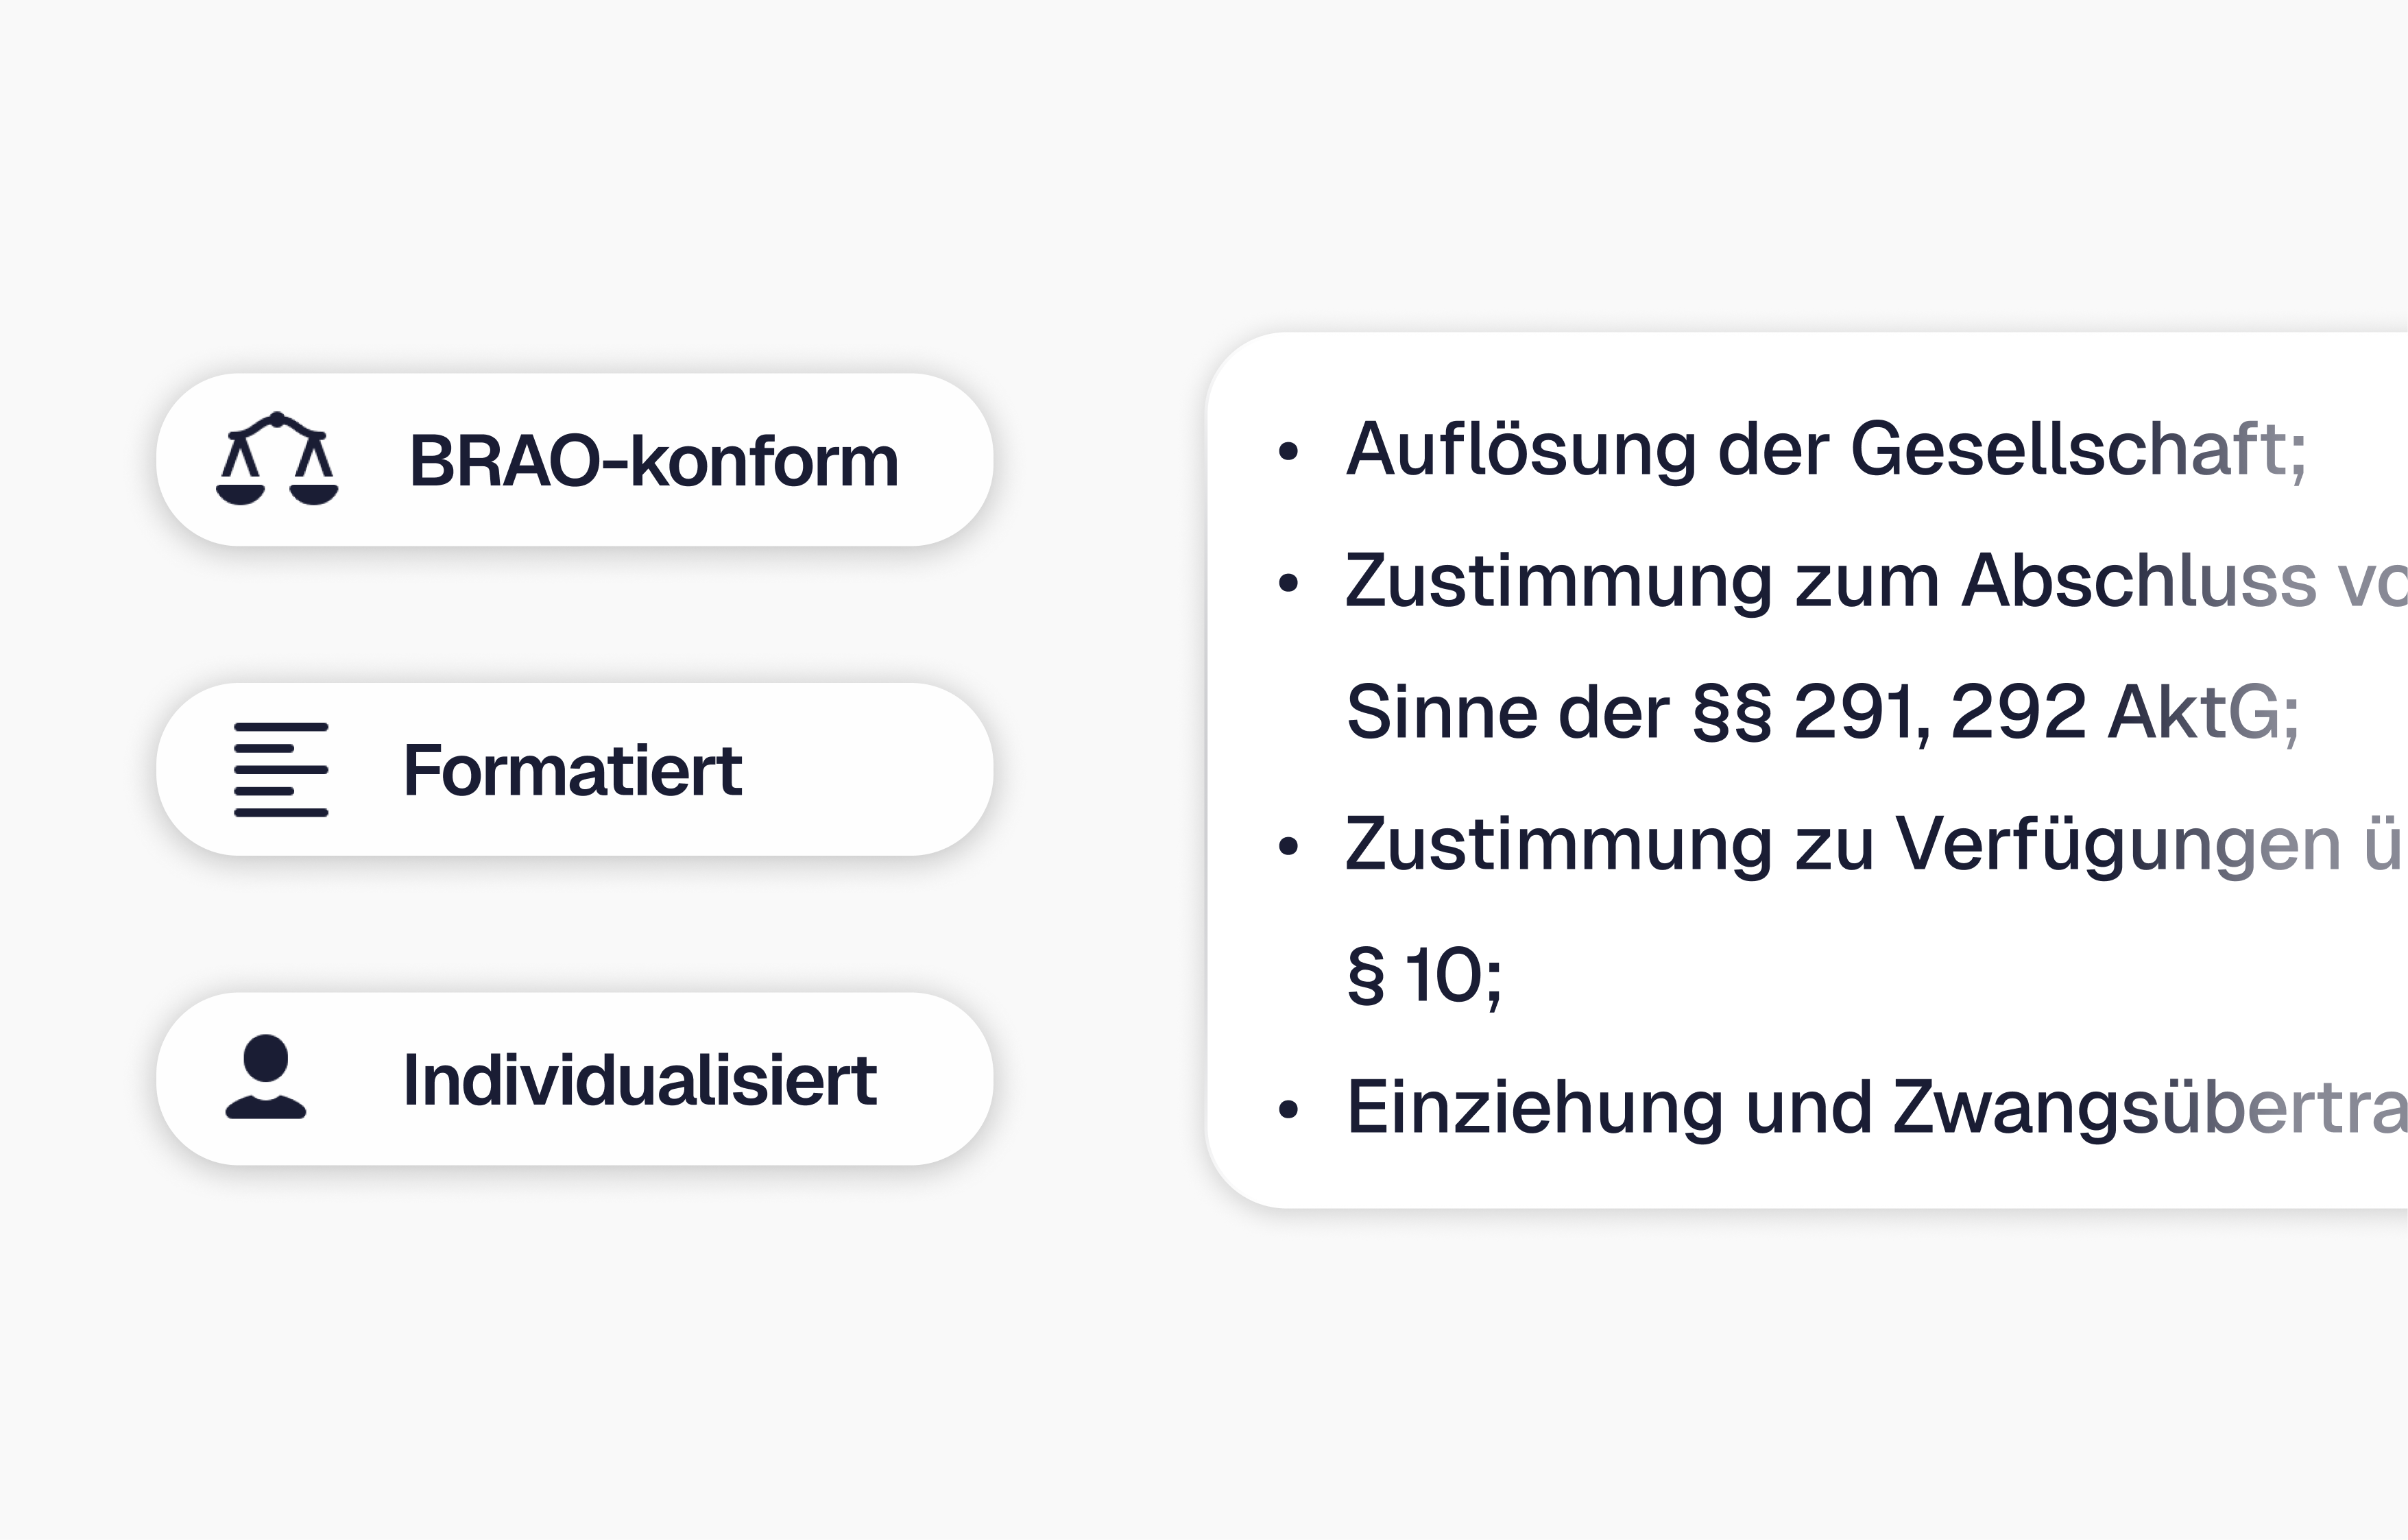The height and width of the screenshot is (1540, 2408).
Task: Click the truncated word "Zwangsübertra"
Action: [x=2150, y=1108]
